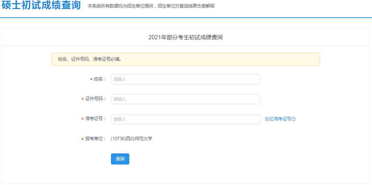Viewport: 372px width, 185px height.
Task: Click the red asterisk beside 证件号码
Action: (x=83, y=99)
